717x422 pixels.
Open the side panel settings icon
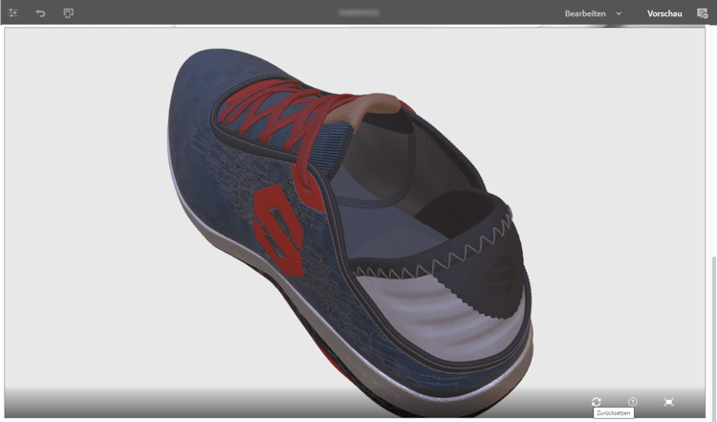click(x=12, y=12)
